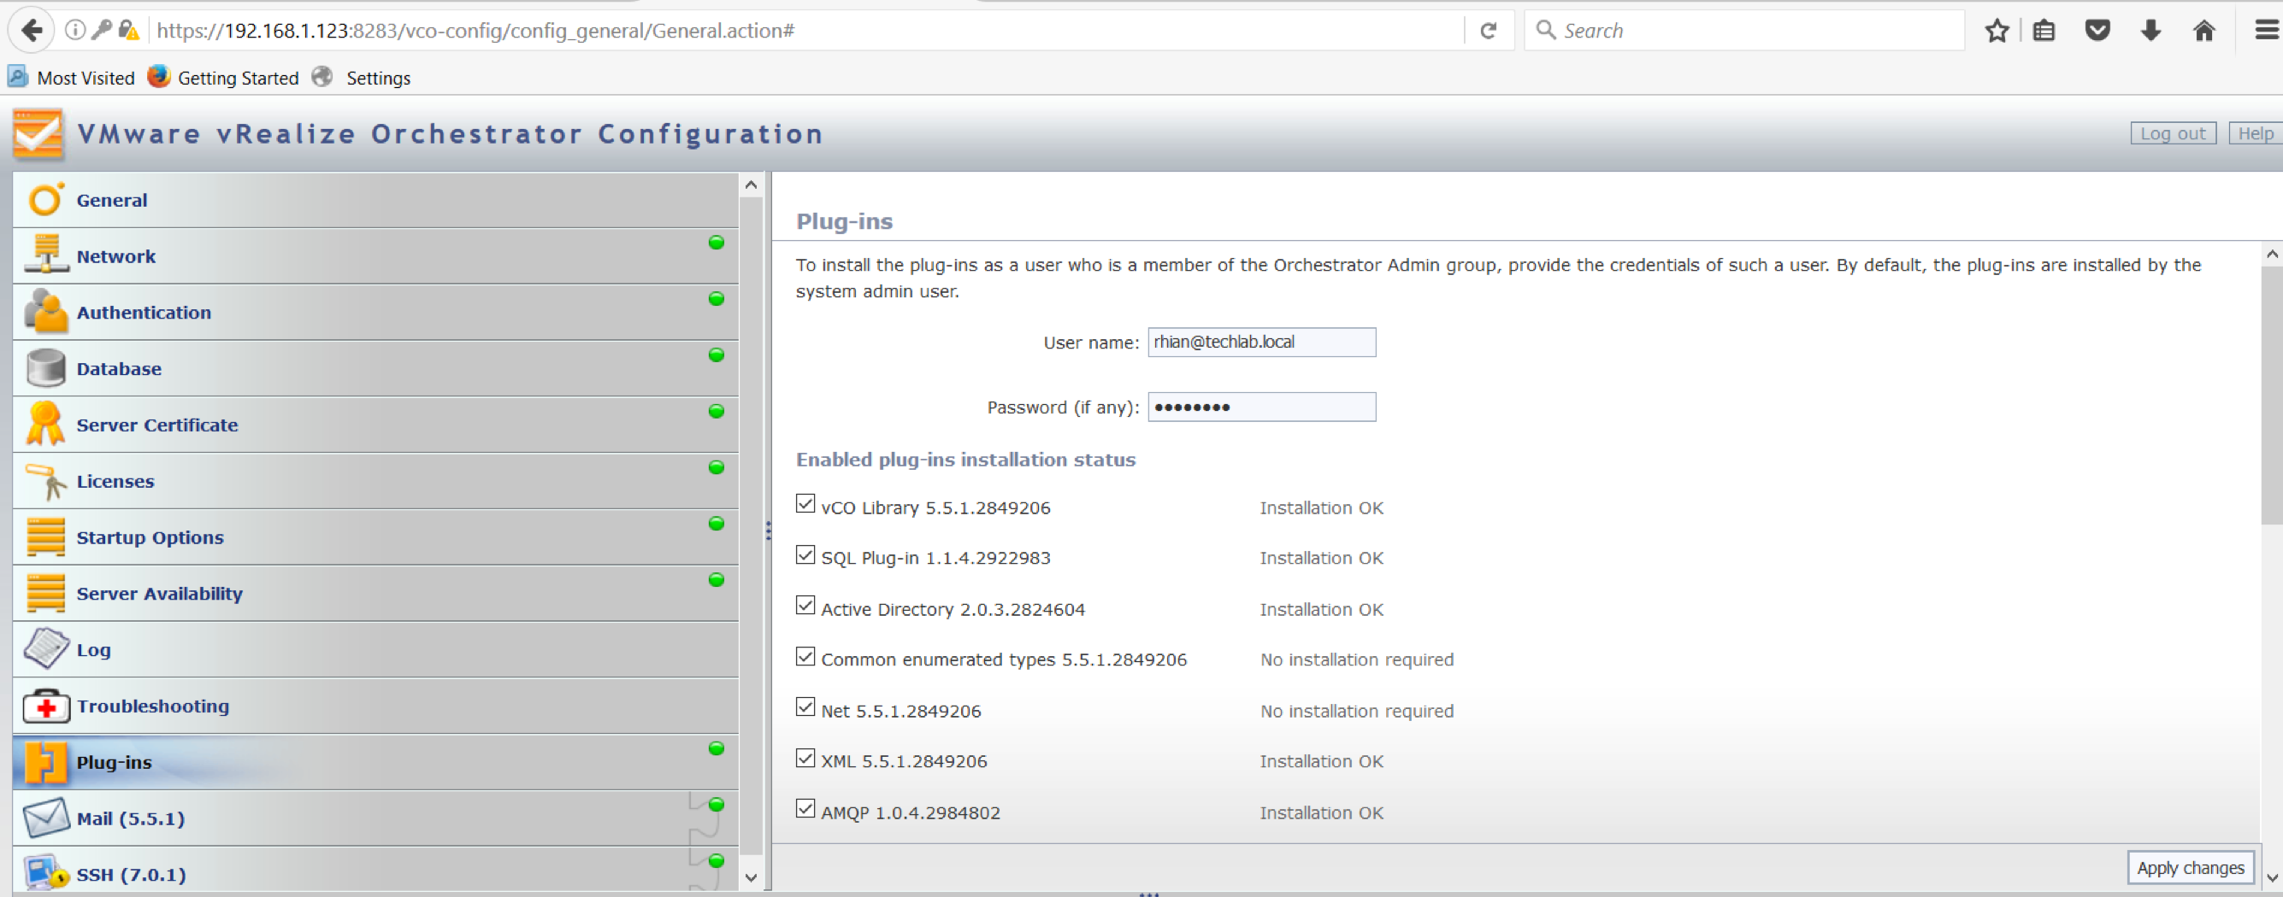The image size is (2283, 897).
Task: Open the Firefox hamburger menu
Action: click(2265, 31)
